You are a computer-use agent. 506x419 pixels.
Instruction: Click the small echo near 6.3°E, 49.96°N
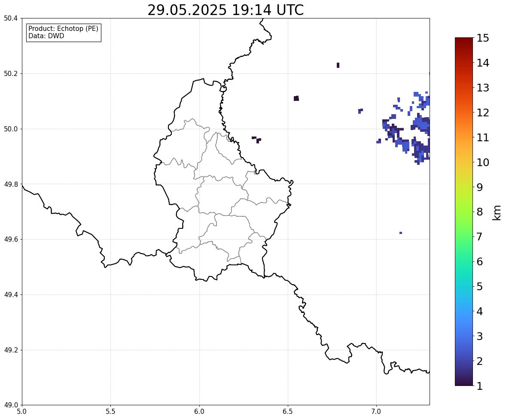(x=256, y=140)
